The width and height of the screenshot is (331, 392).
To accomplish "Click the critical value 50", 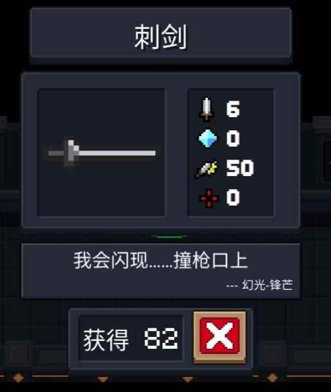I will [x=240, y=168].
